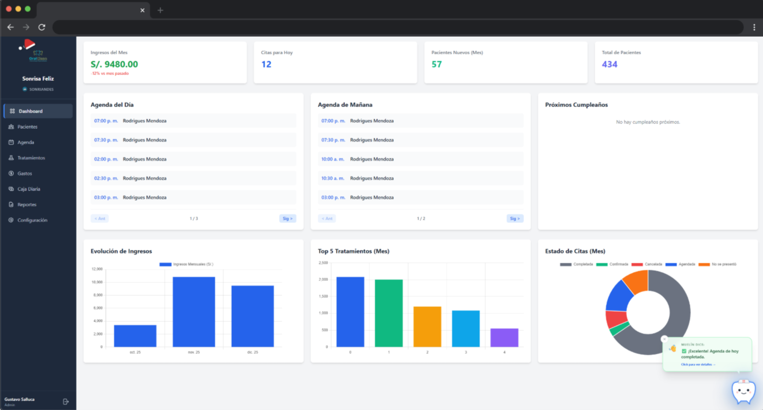Open browser three-dot menu
This screenshot has width=763, height=410.
pyautogui.click(x=754, y=27)
